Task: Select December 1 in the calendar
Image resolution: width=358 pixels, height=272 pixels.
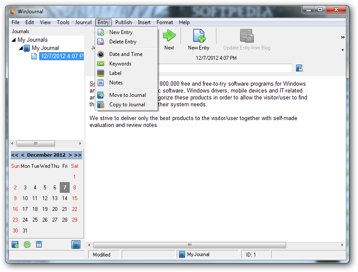Action: [74, 177]
